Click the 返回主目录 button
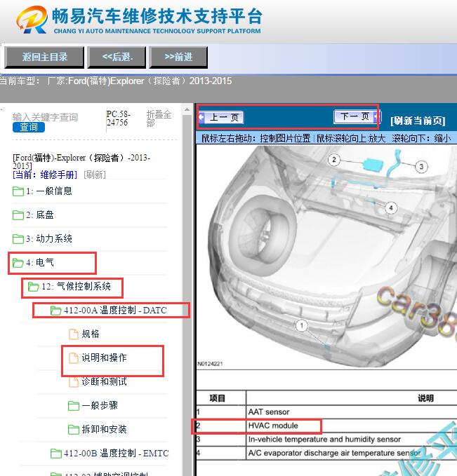Screen dimensions: 457x476 pyautogui.click(x=44, y=57)
